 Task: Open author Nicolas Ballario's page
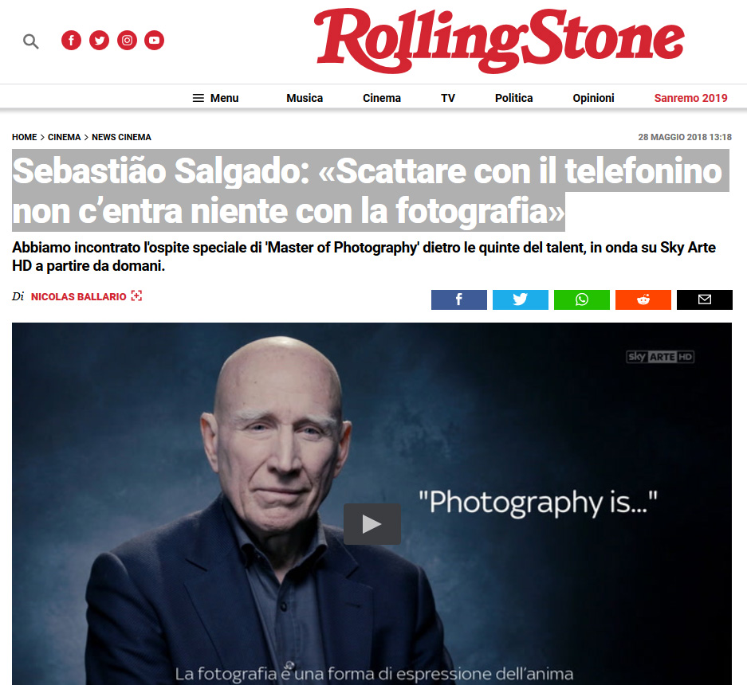79,296
